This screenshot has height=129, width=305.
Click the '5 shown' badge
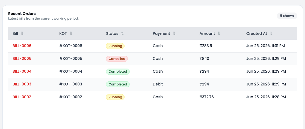[x=287, y=16]
